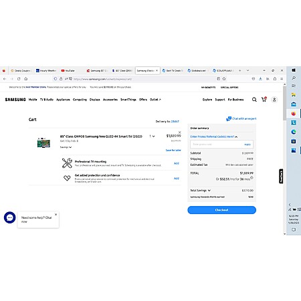301x301 pixels.
Task: Open a new browser tab with plus
Action: (x=240, y=70)
